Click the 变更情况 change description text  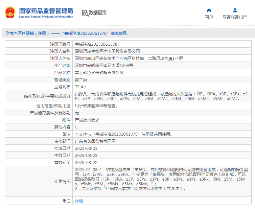(x=162, y=179)
